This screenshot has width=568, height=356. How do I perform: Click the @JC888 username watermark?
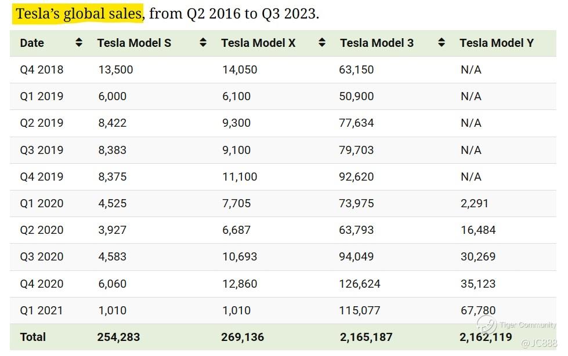[x=538, y=343]
